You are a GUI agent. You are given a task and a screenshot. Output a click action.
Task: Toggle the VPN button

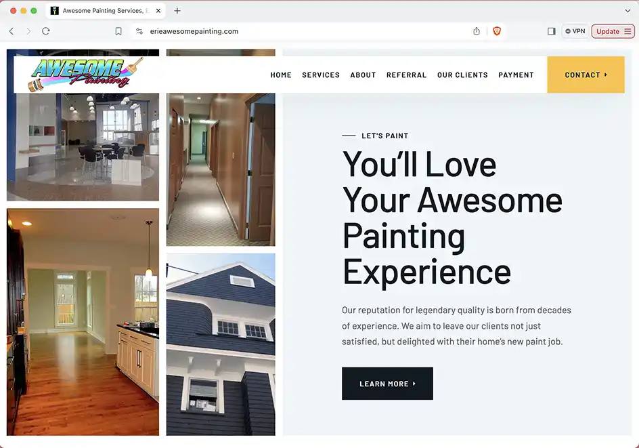coord(575,31)
